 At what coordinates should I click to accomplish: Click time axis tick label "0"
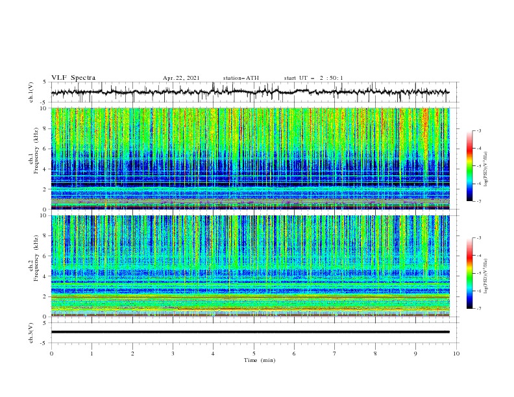[x=51, y=354]
